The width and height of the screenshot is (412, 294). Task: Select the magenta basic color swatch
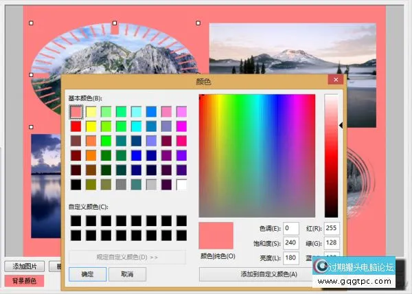(x=181, y=126)
